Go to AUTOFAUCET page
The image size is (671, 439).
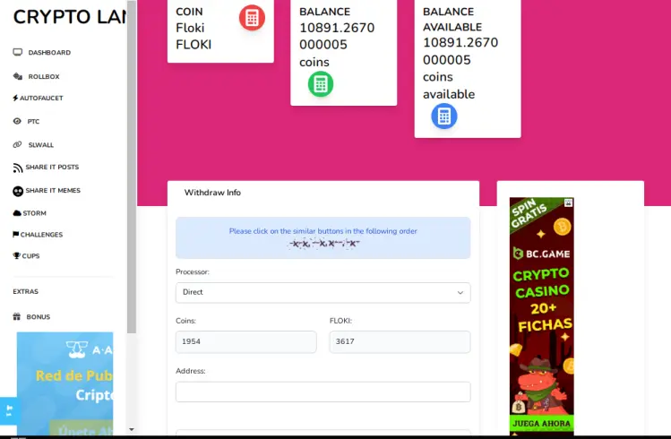pos(41,98)
